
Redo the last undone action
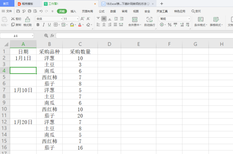47,11
